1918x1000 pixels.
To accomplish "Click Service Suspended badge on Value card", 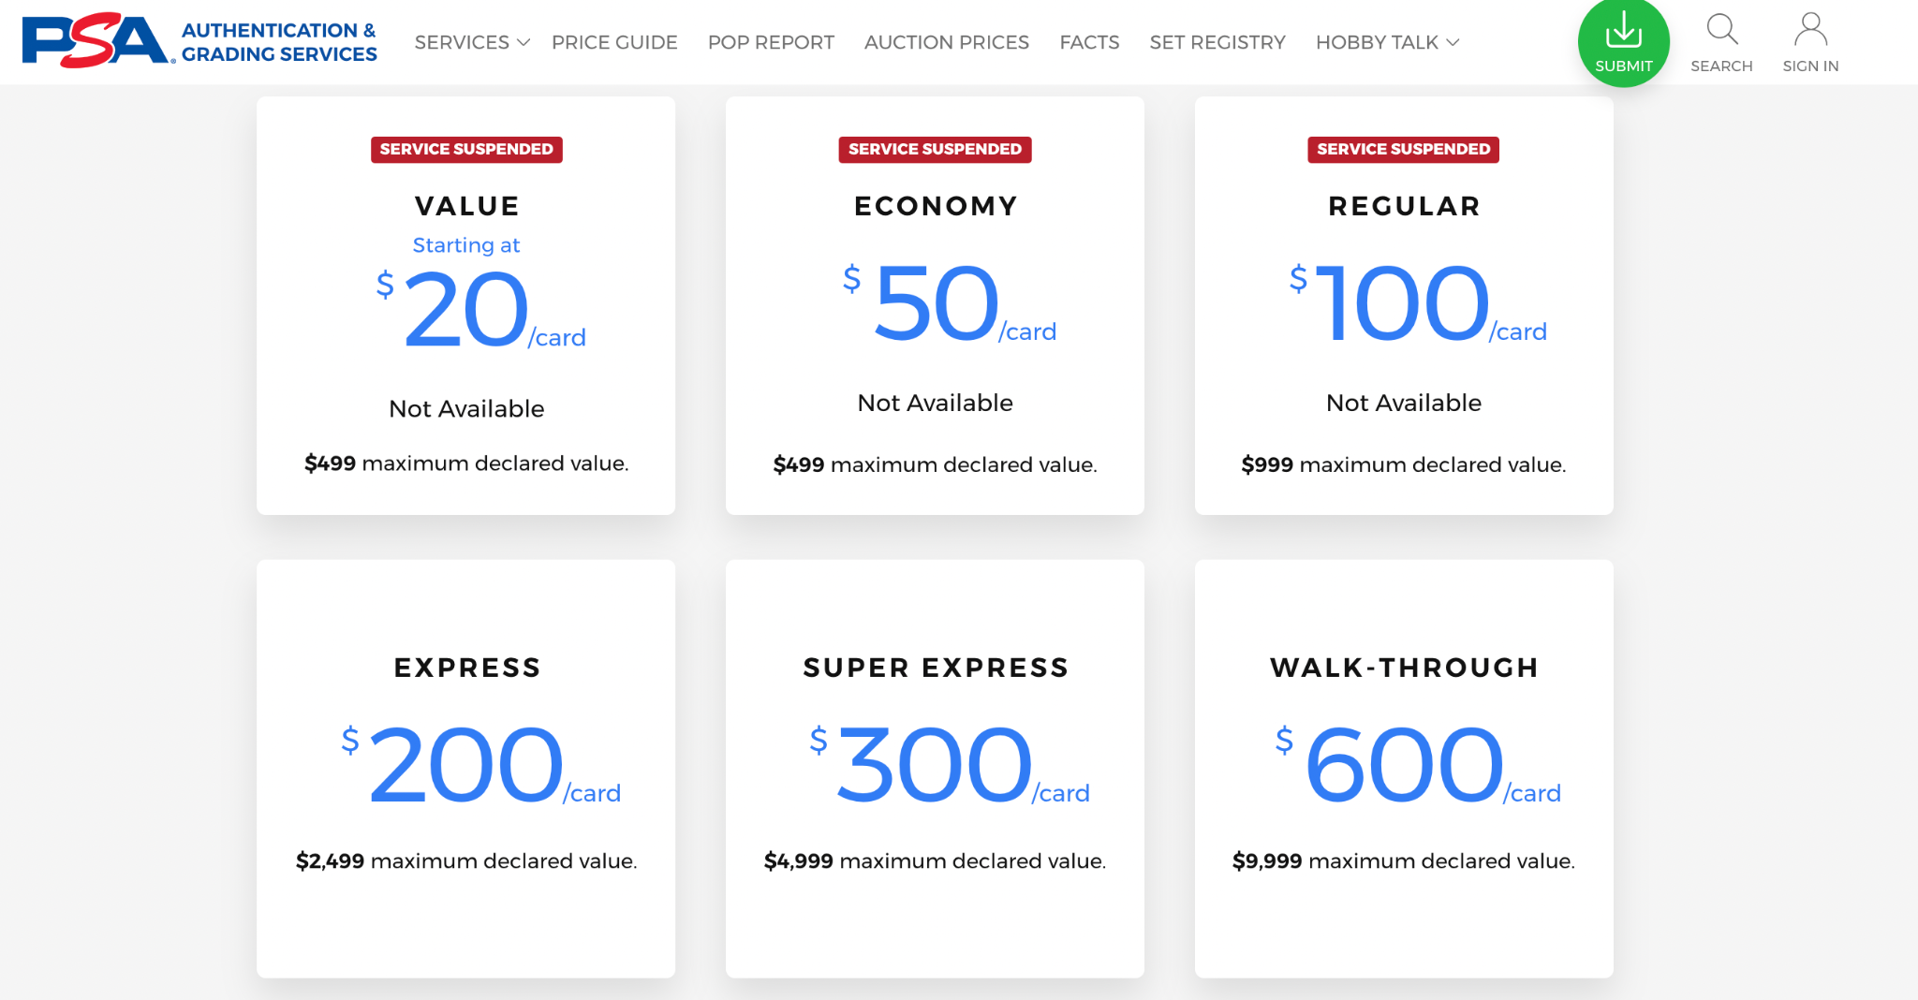I will (x=466, y=150).
